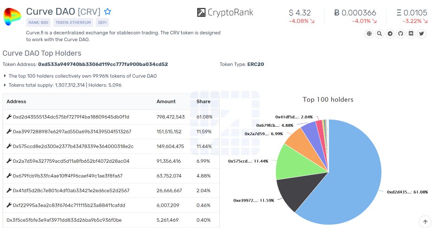The image size is (432, 247).
Task: Open the Discord icon link
Action: pos(411,34)
